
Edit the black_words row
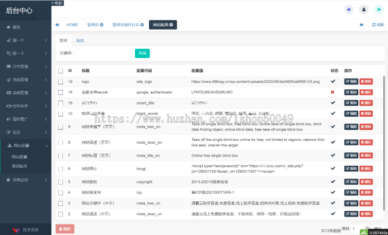click(351, 114)
